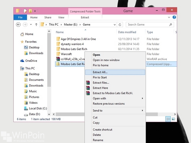Image resolution: width=191 pixels, height=143 pixels.
Task: Select the Modoo Lets Get Rich zip icon
Action: pos(58,64)
